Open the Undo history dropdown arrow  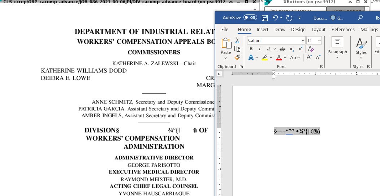pos(281,18)
